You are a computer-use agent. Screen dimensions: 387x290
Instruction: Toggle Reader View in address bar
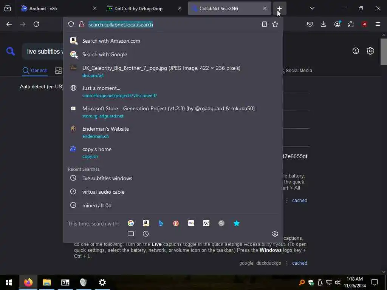coord(264,24)
